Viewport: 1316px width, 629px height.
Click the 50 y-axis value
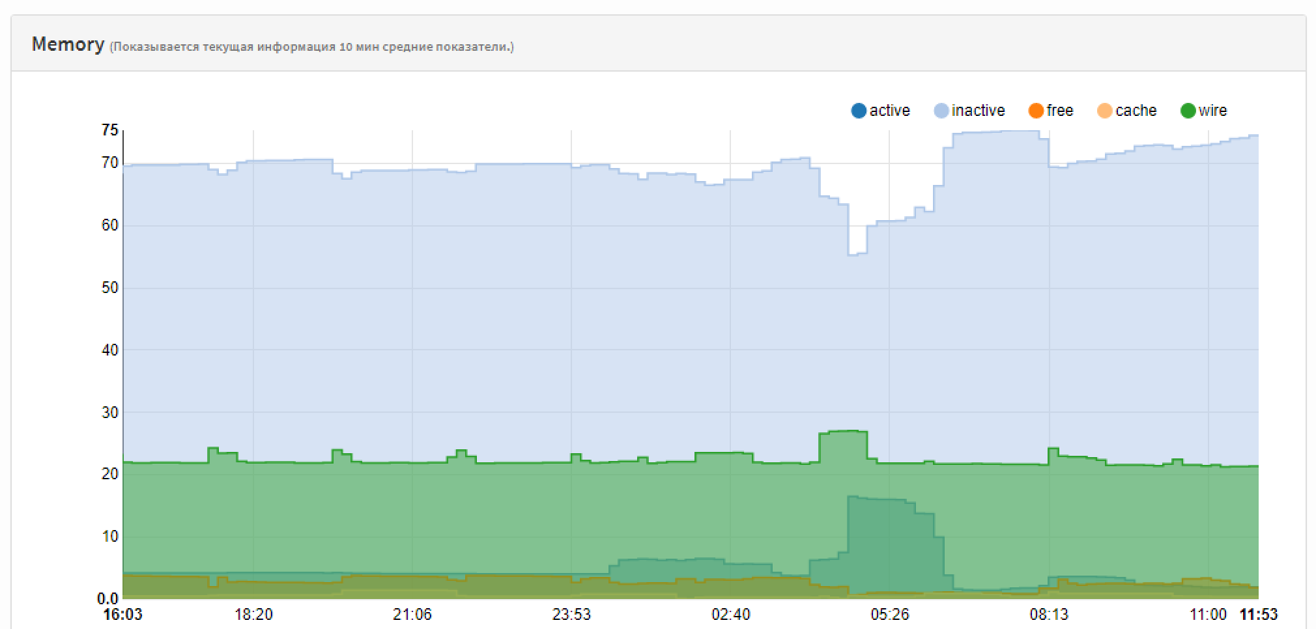coord(110,288)
